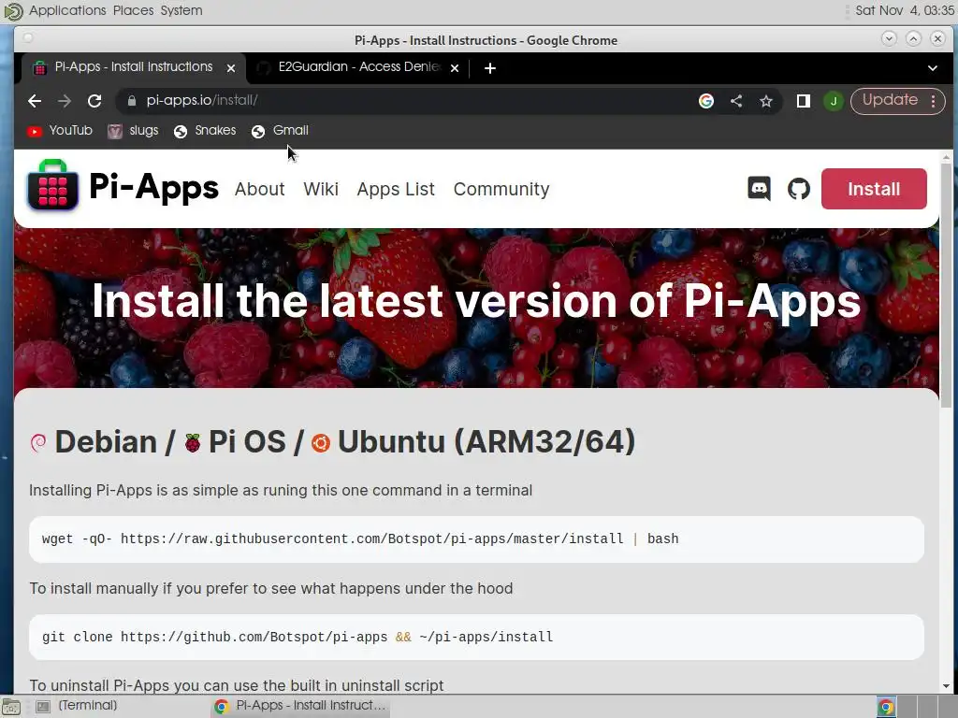Click the "Install the latest version" heading
This screenshot has height=718, width=958.
pyautogui.click(x=476, y=301)
